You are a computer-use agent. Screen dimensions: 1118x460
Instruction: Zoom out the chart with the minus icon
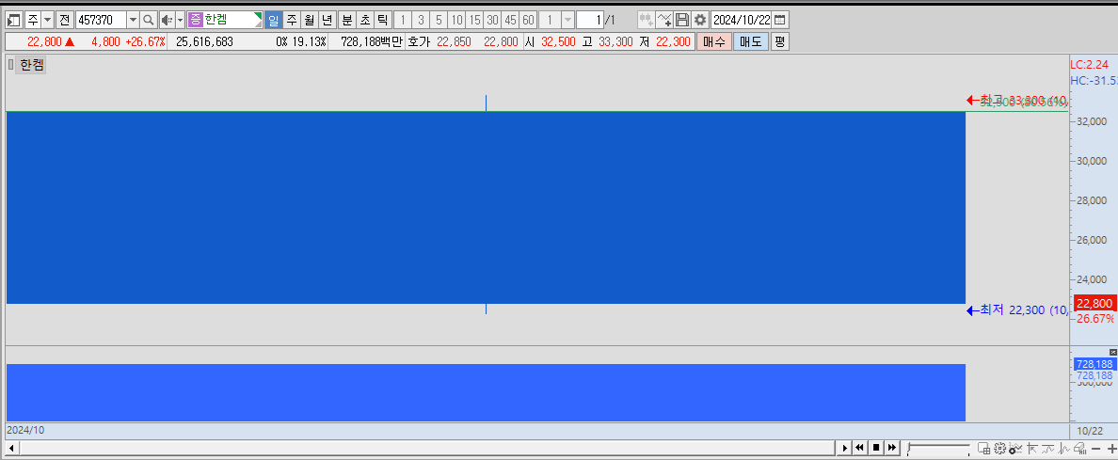1096,448
